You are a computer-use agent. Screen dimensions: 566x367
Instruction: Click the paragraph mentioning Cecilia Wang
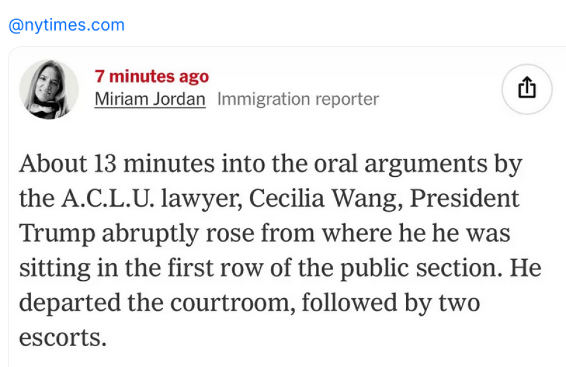tap(283, 198)
